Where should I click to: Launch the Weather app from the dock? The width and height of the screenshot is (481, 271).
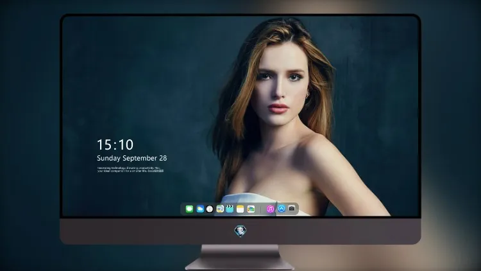(200, 209)
